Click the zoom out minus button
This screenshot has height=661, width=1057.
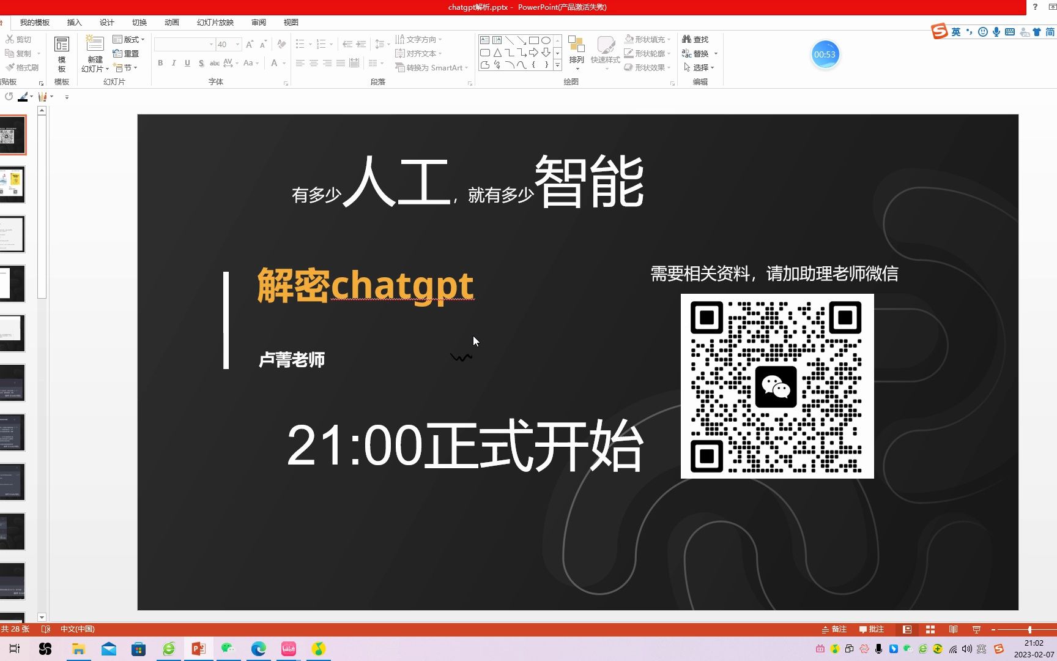[993, 629]
